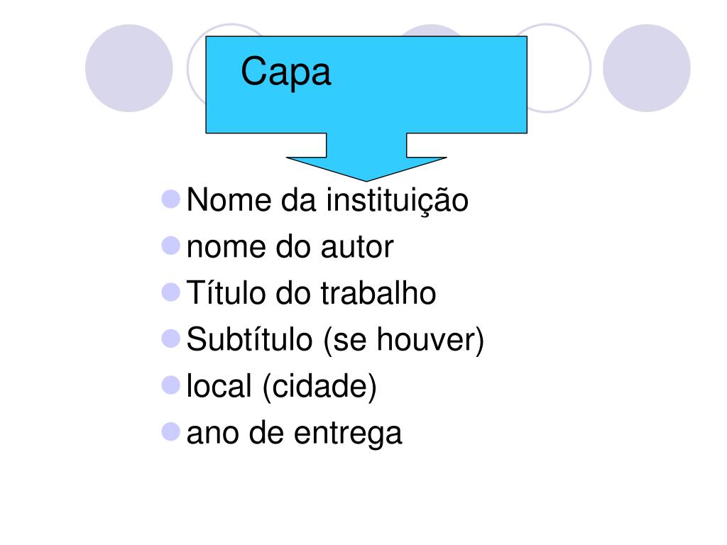Select the 'local (cidade)' text line

click(x=281, y=386)
